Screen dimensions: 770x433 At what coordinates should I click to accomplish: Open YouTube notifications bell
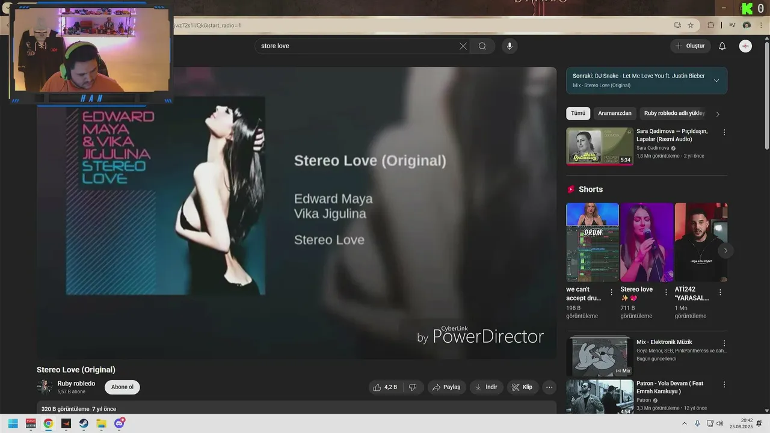(722, 46)
